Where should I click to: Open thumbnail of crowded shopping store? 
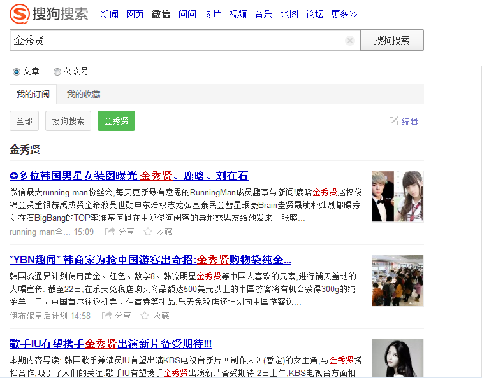click(398, 281)
